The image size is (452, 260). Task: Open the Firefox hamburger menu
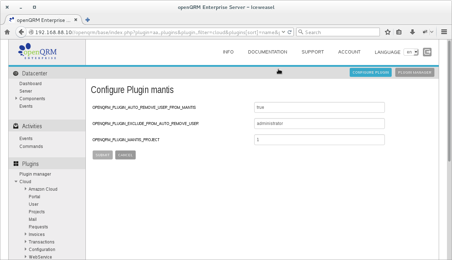[x=444, y=32]
